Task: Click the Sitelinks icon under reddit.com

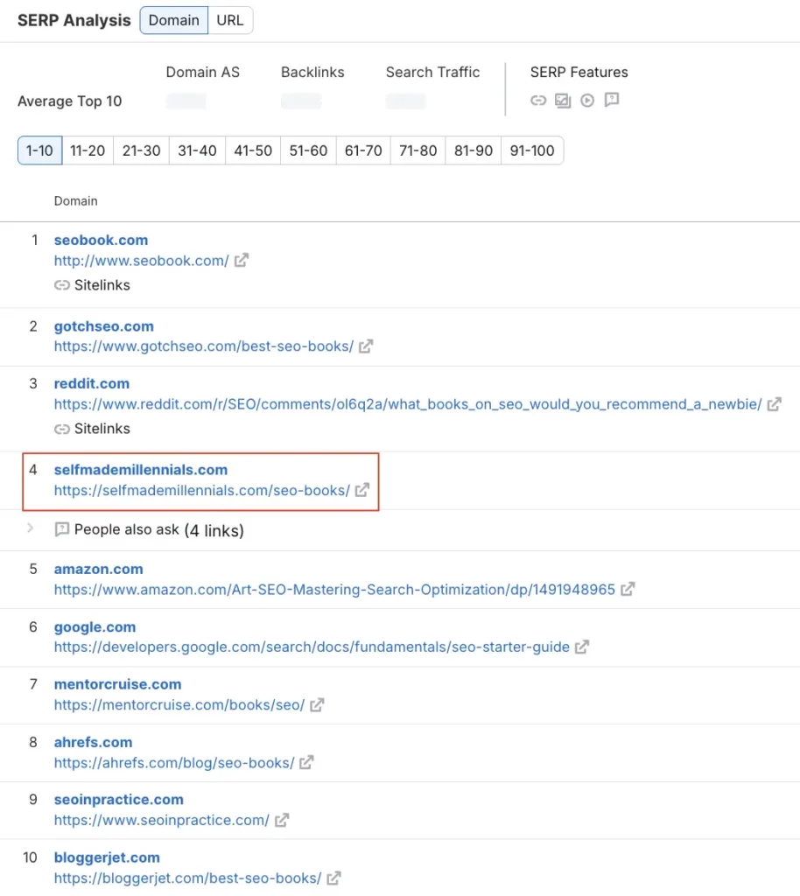Action: click(x=63, y=428)
